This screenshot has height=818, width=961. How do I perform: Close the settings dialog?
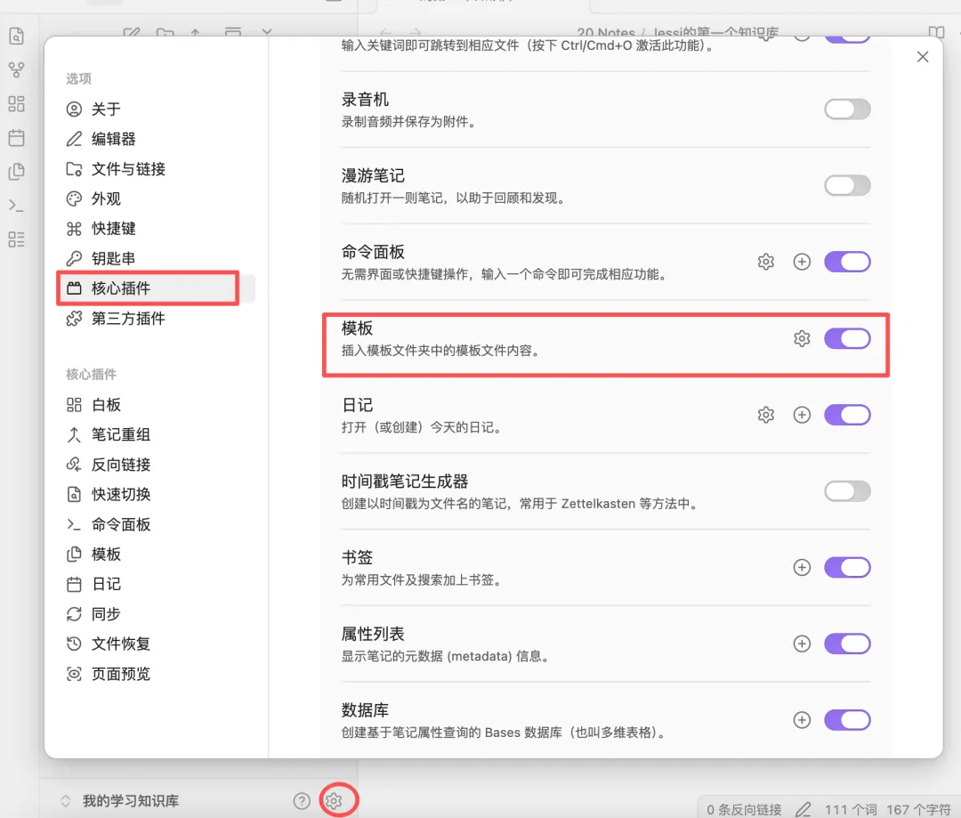tap(923, 57)
